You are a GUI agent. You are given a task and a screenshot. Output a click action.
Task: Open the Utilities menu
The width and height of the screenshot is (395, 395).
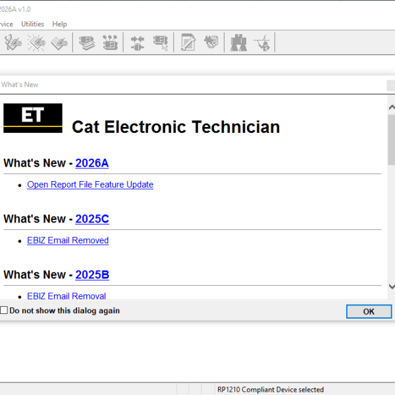[32, 24]
